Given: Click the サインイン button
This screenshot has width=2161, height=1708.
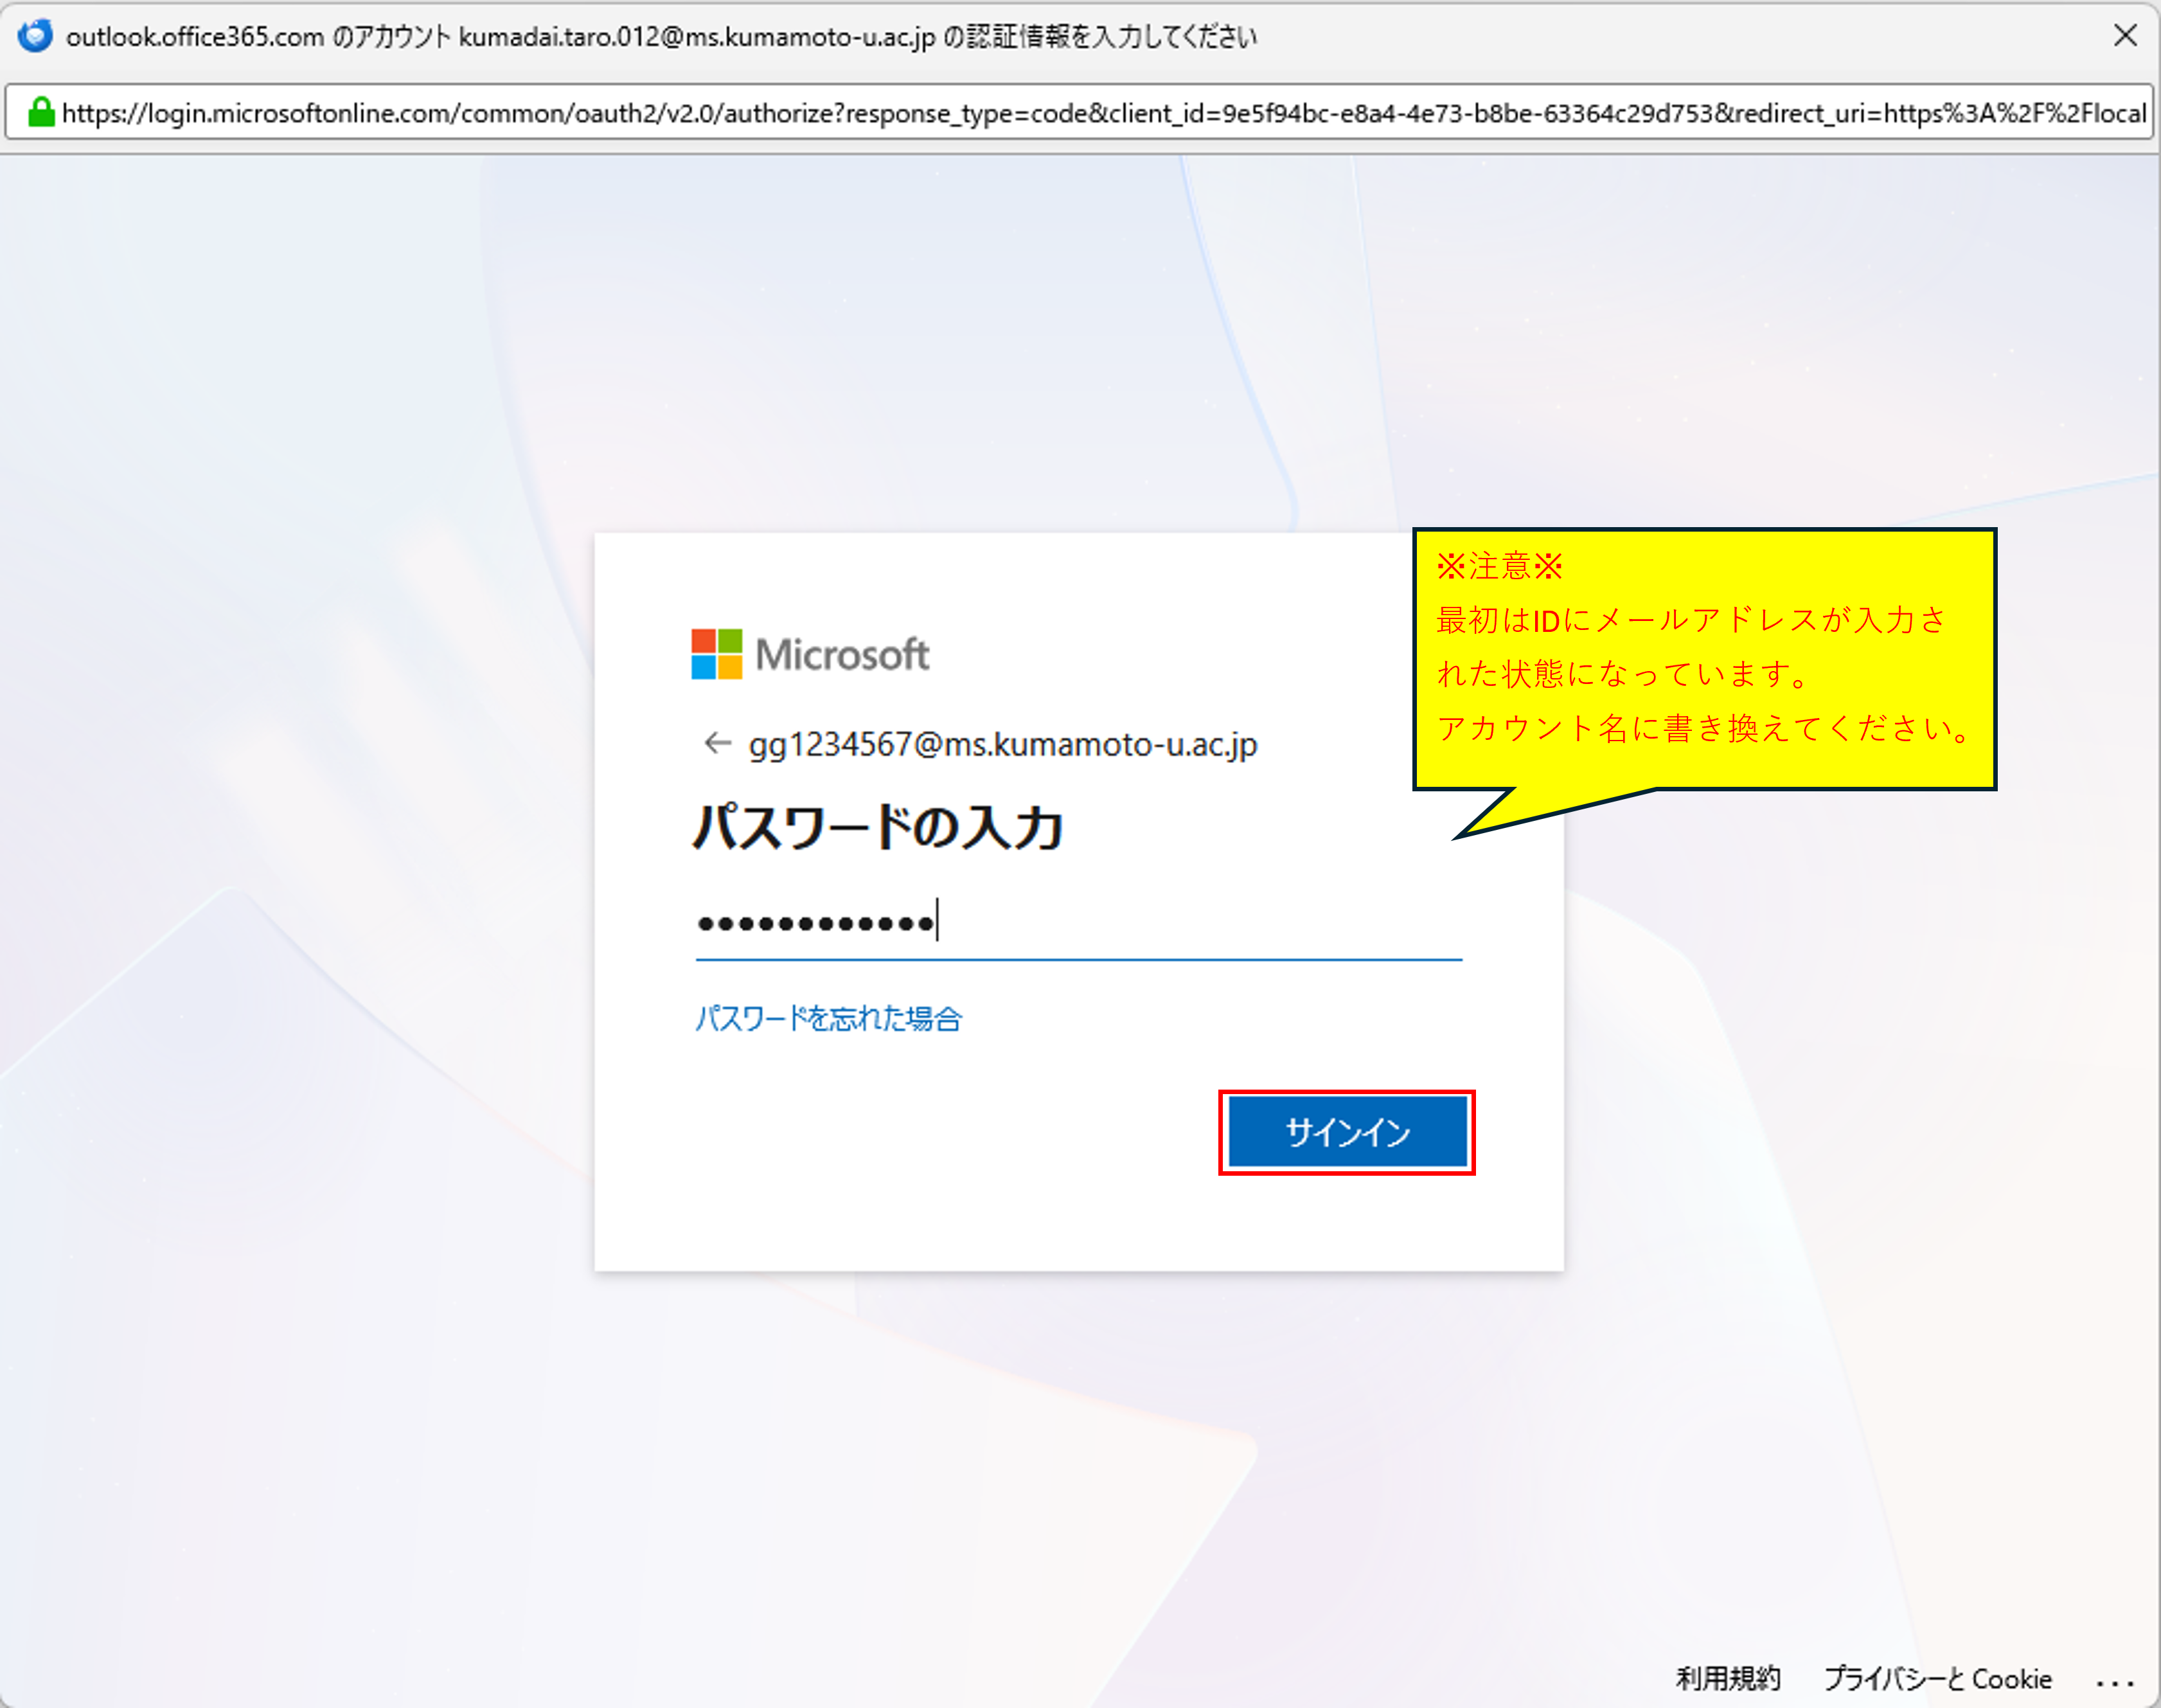Looking at the screenshot, I should 1346,1132.
